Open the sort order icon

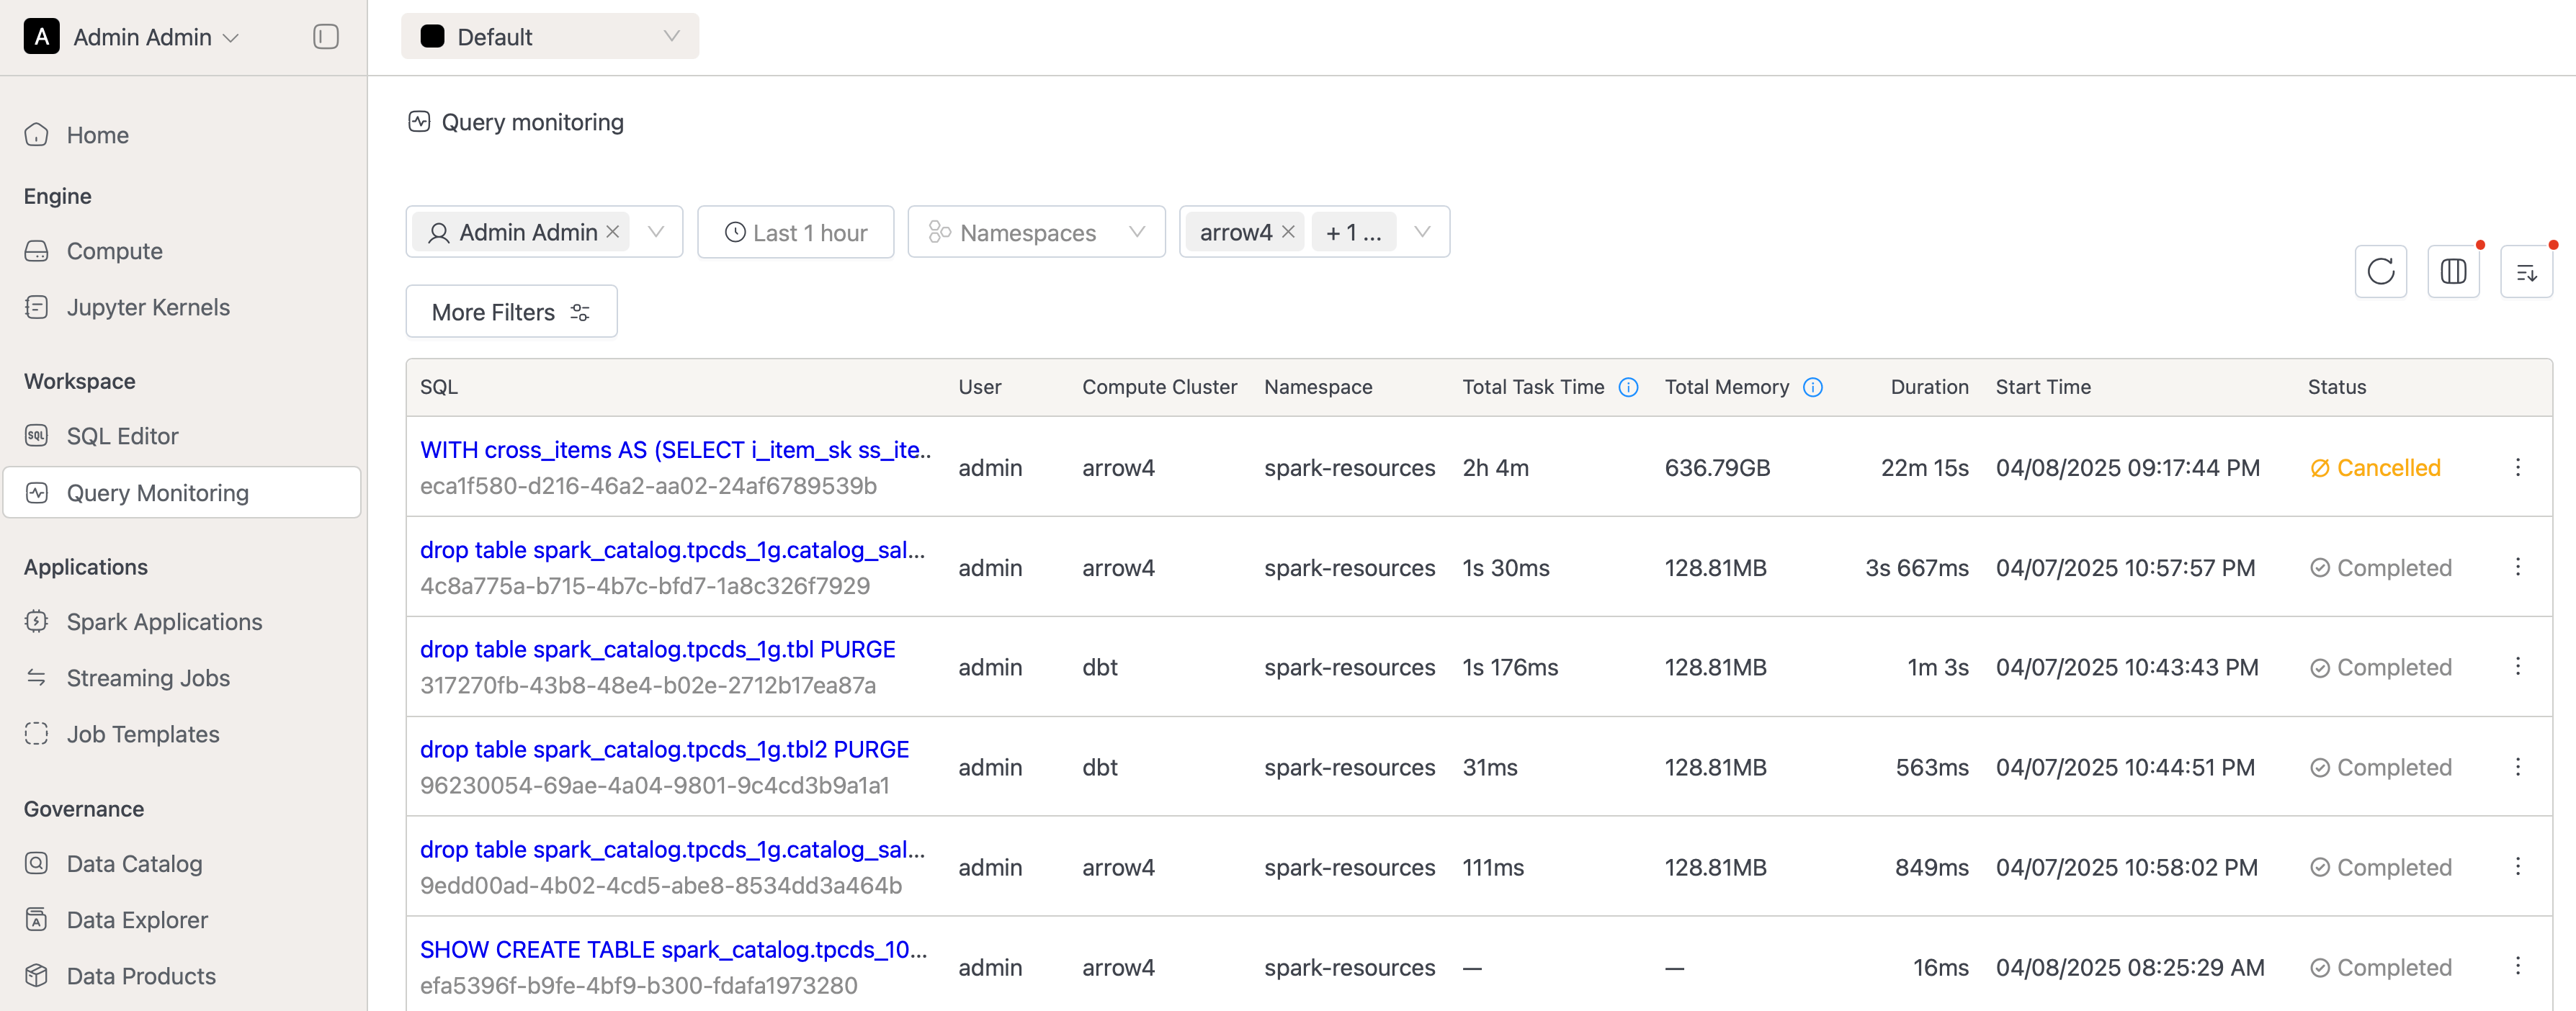point(2526,272)
